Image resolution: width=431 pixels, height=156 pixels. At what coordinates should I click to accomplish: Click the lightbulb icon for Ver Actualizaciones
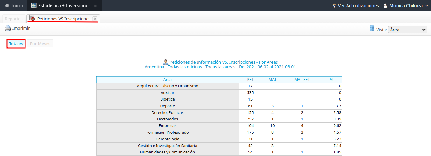[334, 6]
